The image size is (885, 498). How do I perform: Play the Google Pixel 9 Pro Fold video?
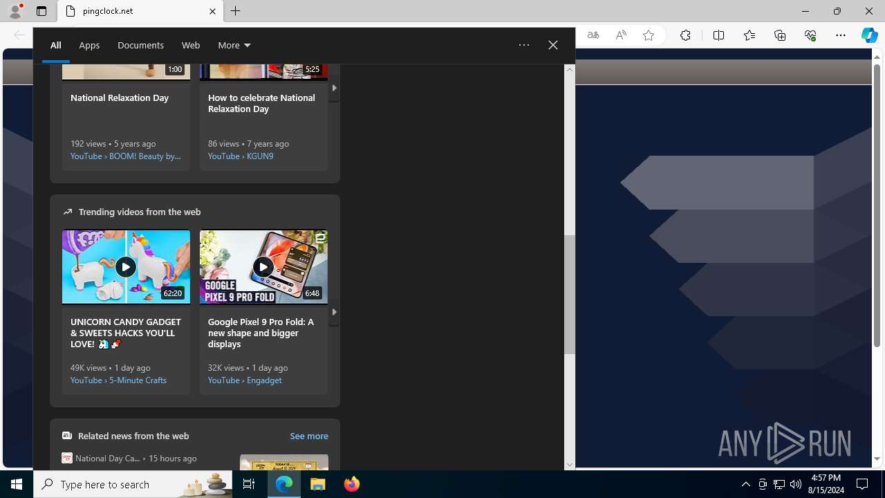coord(263,267)
